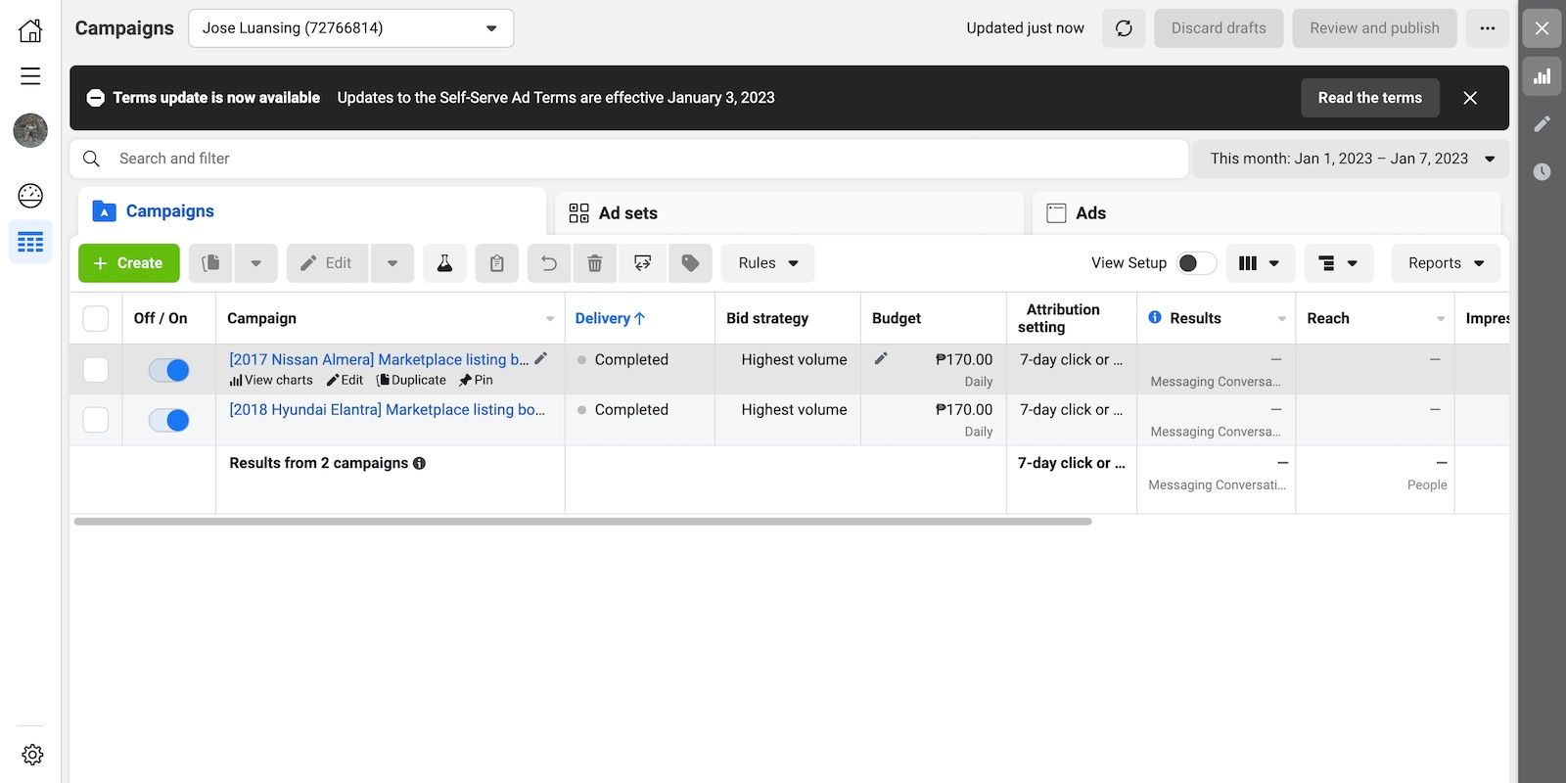Expand the Rules dropdown
1566x783 pixels.
[x=767, y=263]
